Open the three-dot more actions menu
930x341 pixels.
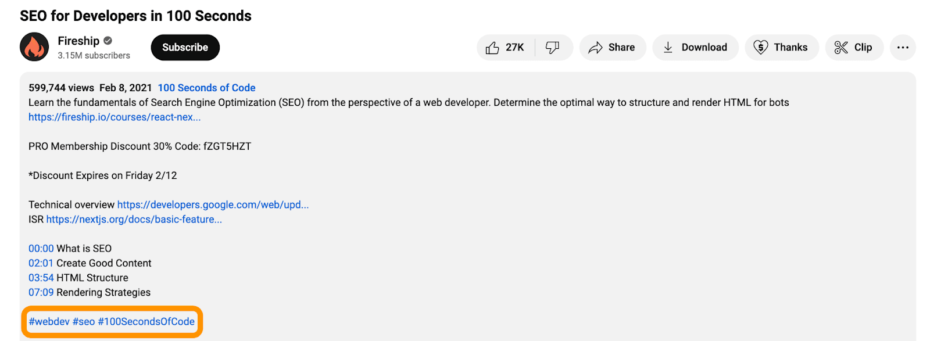pyautogui.click(x=902, y=48)
